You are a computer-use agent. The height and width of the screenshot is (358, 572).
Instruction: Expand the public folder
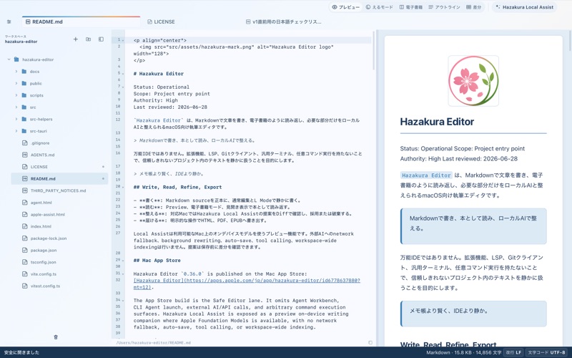pyautogui.click(x=16, y=83)
